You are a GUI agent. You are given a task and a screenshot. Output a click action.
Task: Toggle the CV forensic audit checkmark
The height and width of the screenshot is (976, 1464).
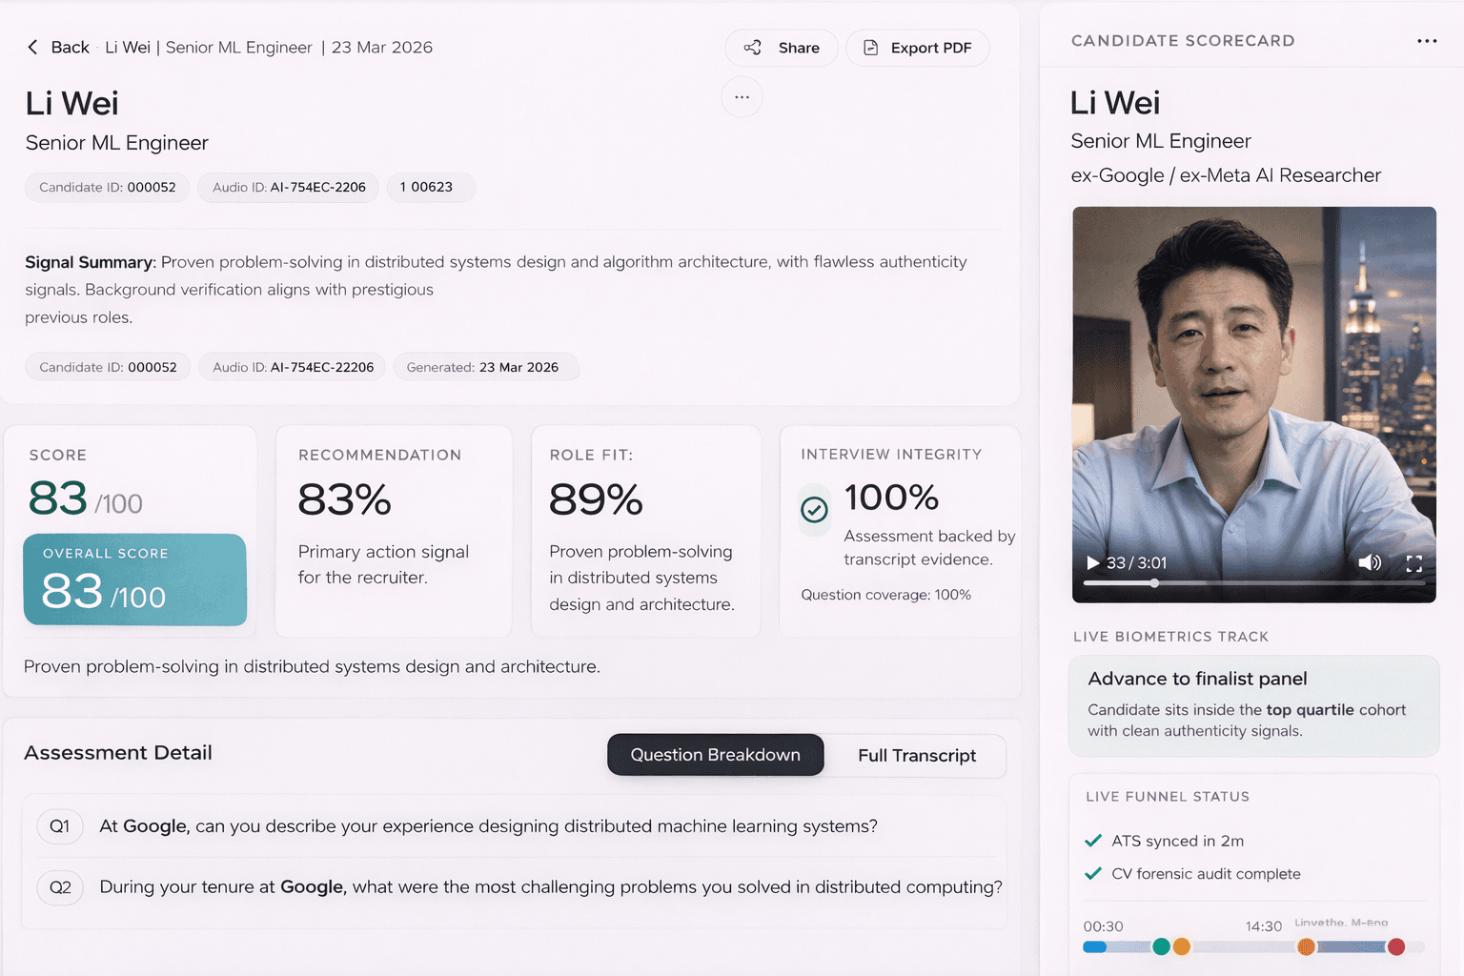tap(1093, 873)
